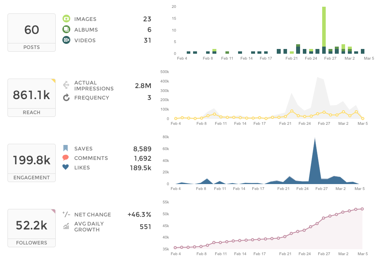Image resolution: width=381 pixels, height=267 pixels.
Task: Click the Albums stack icon
Action: pyautogui.click(x=66, y=30)
